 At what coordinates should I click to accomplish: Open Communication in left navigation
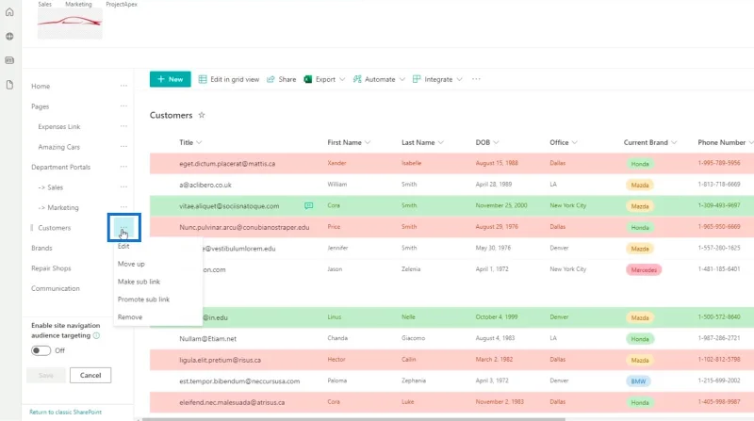pos(56,288)
